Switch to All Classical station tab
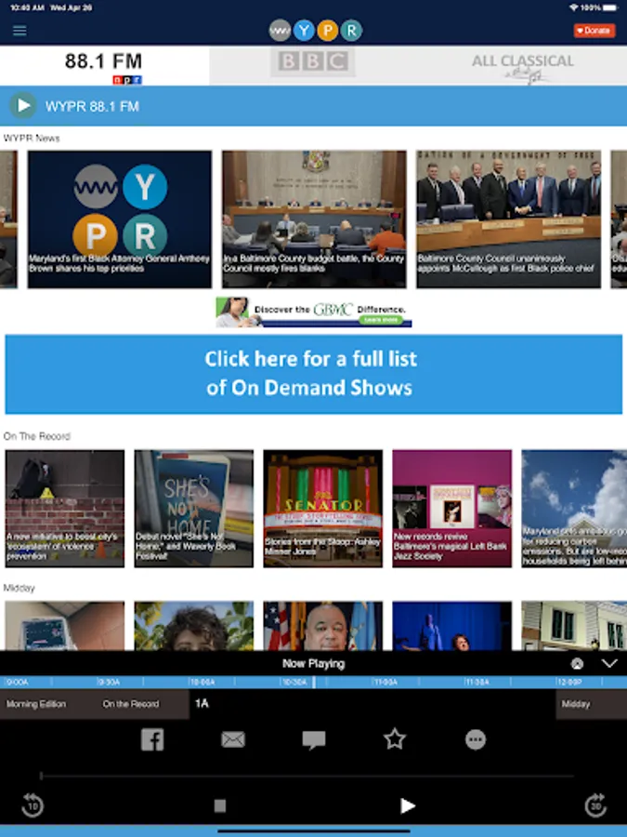This screenshot has width=627, height=837. (522, 66)
